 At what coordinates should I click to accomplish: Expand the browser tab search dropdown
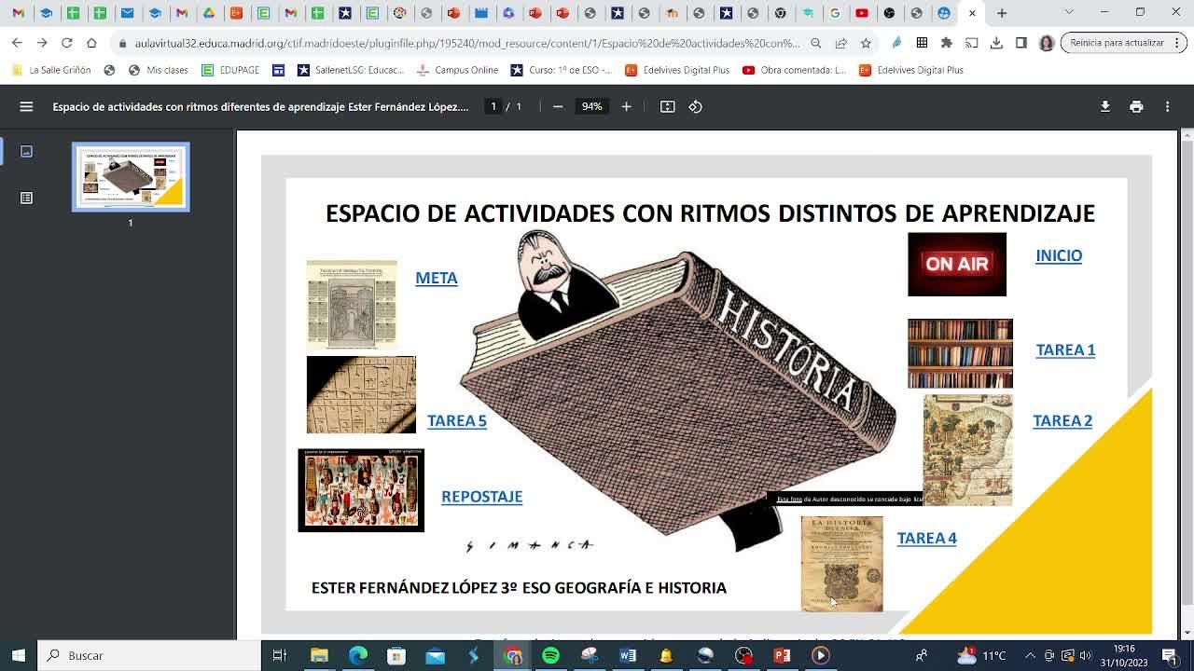tap(1069, 13)
